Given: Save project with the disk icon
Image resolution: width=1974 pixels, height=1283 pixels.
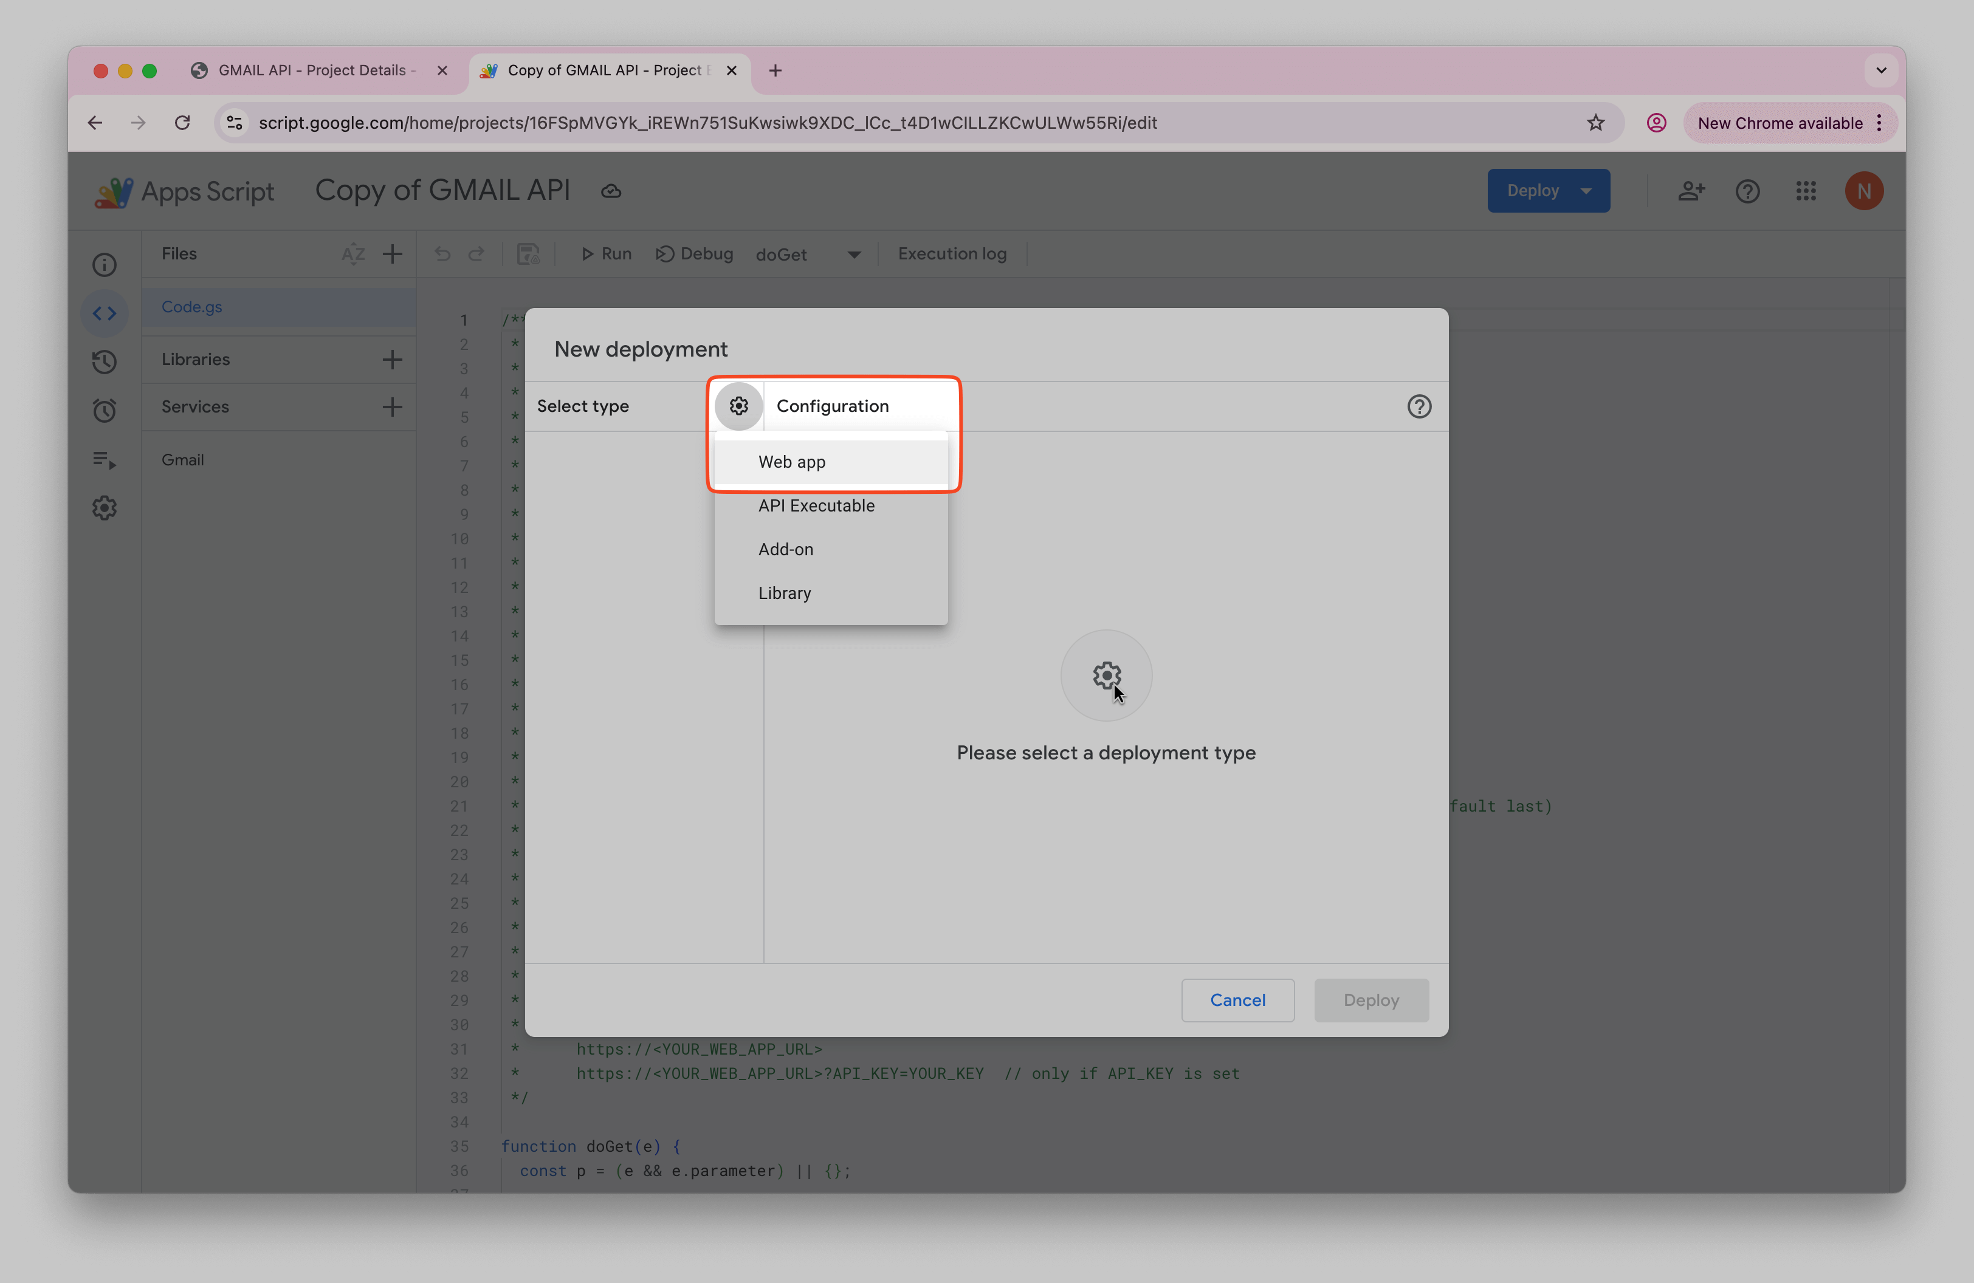Looking at the screenshot, I should point(528,253).
